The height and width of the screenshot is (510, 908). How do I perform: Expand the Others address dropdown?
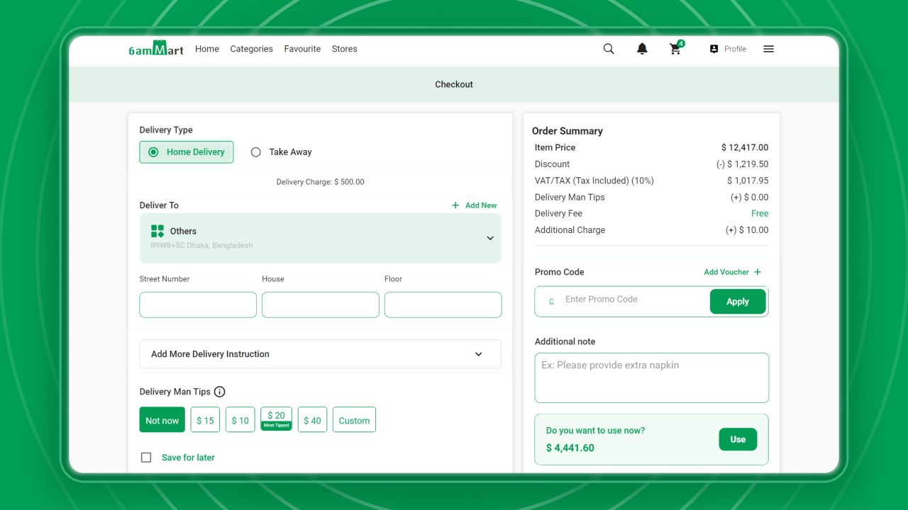click(490, 238)
